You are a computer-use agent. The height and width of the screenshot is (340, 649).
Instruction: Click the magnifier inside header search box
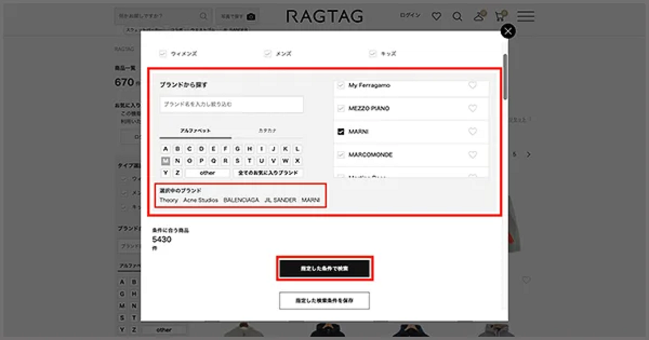(x=204, y=16)
